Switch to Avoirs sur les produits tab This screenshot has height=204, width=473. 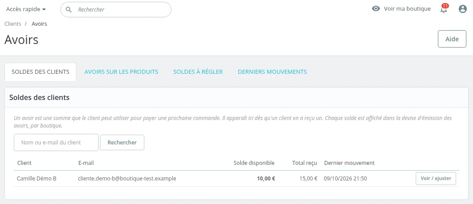pos(121,72)
